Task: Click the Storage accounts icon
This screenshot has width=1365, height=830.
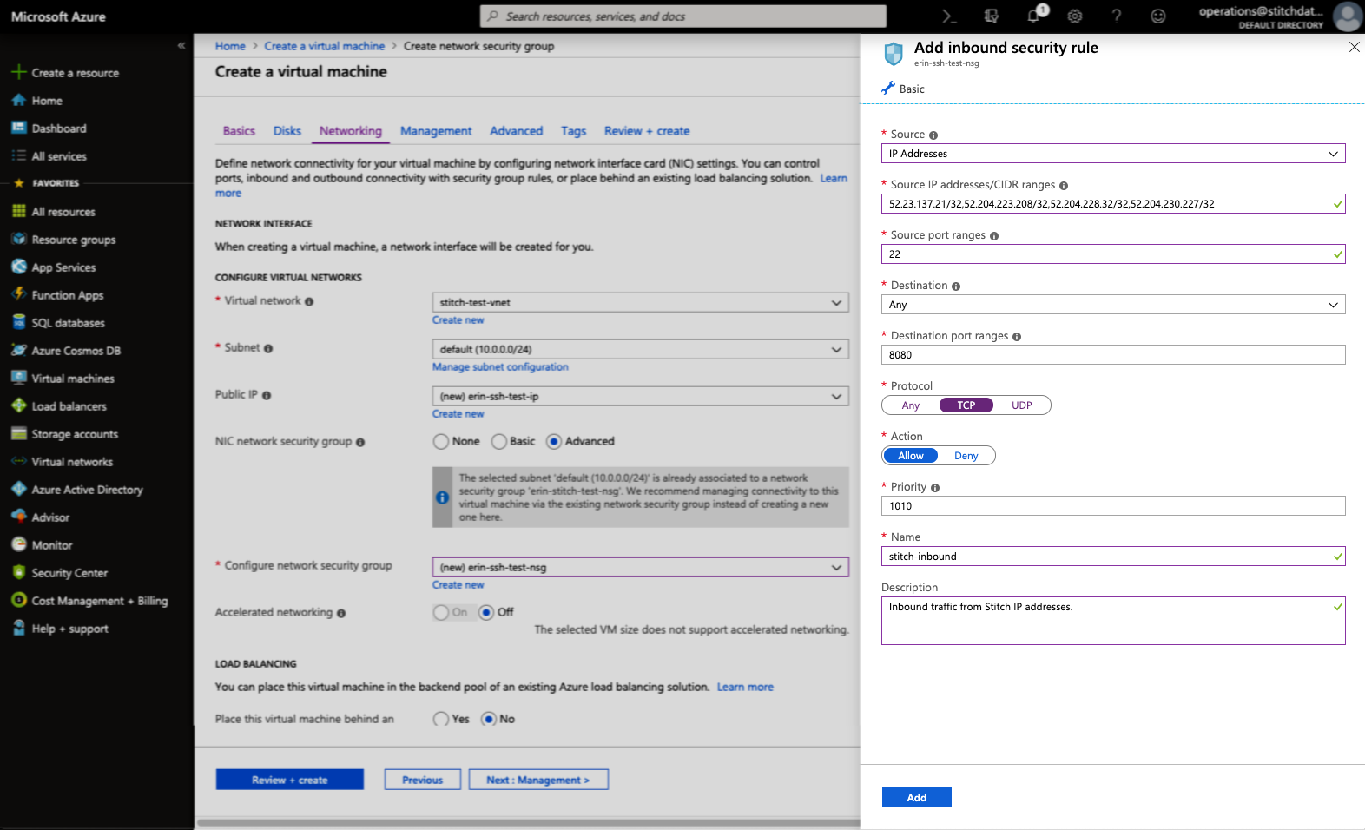Action: [x=19, y=433]
